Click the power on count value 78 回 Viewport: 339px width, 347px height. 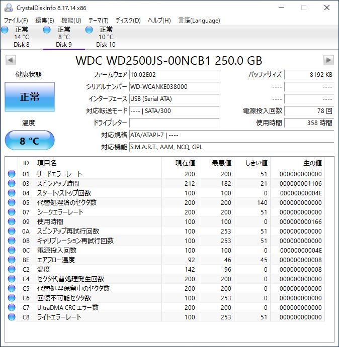pyautogui.click(x=309, y=111)
